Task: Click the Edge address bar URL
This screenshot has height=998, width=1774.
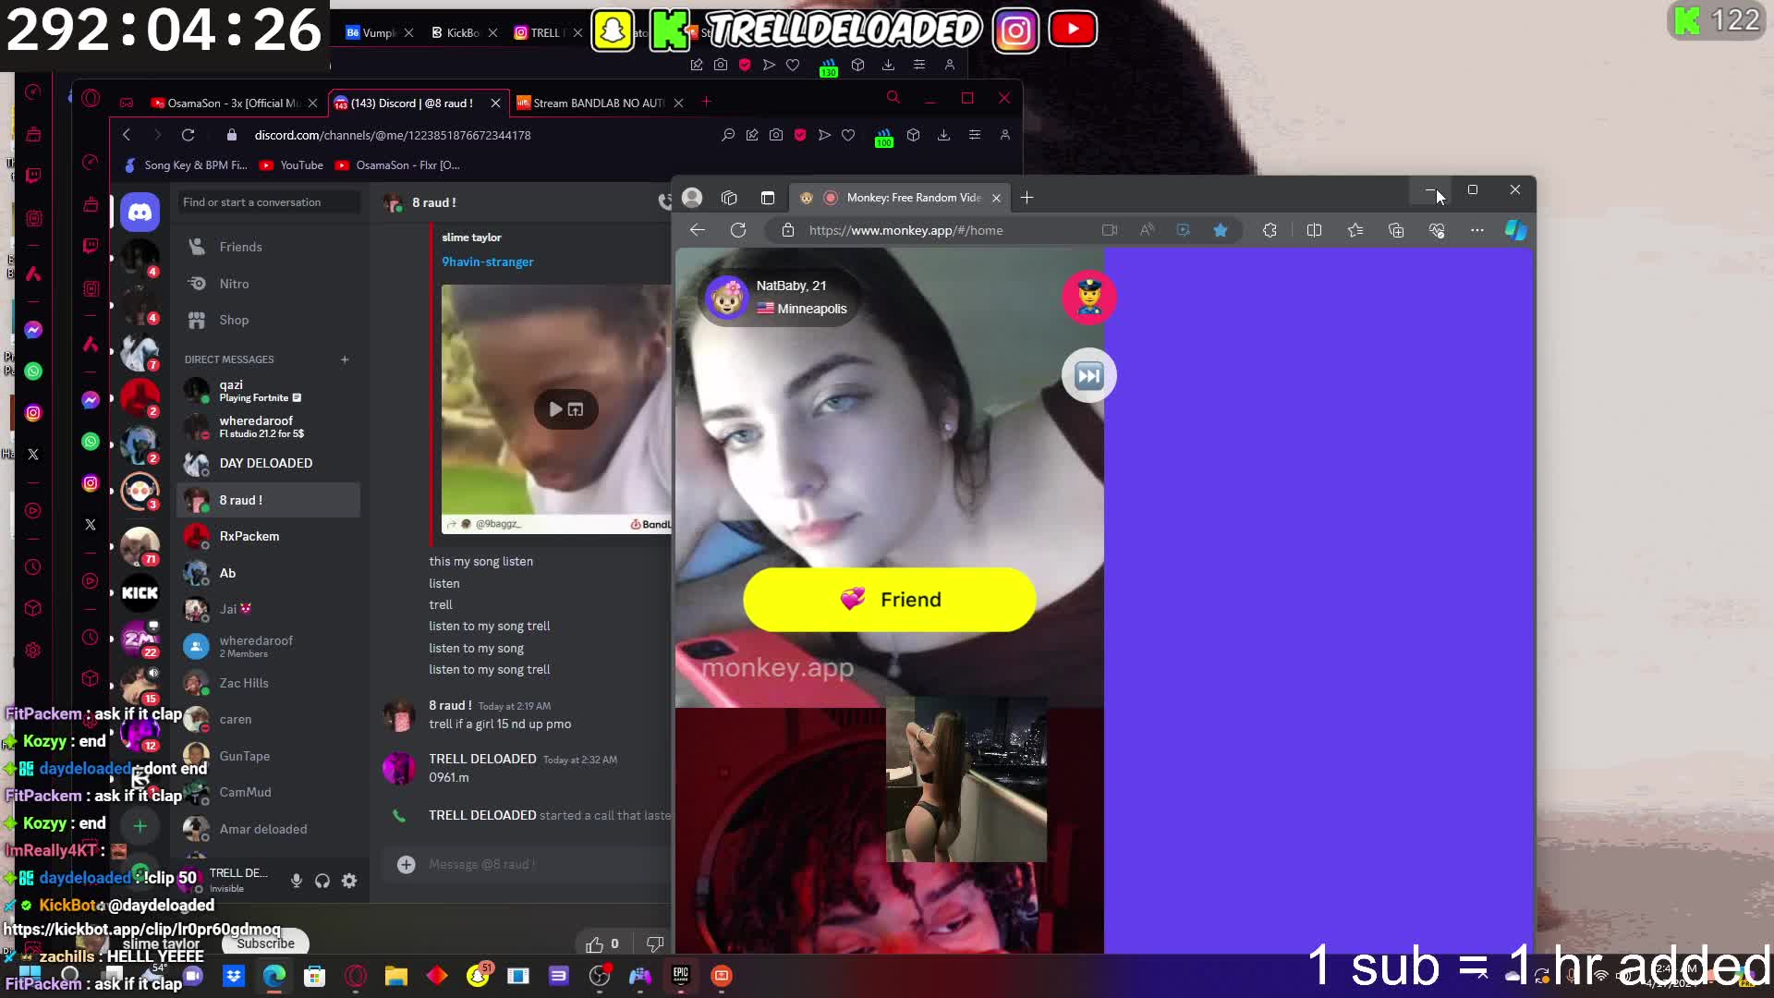Action: tap(905, 230)
